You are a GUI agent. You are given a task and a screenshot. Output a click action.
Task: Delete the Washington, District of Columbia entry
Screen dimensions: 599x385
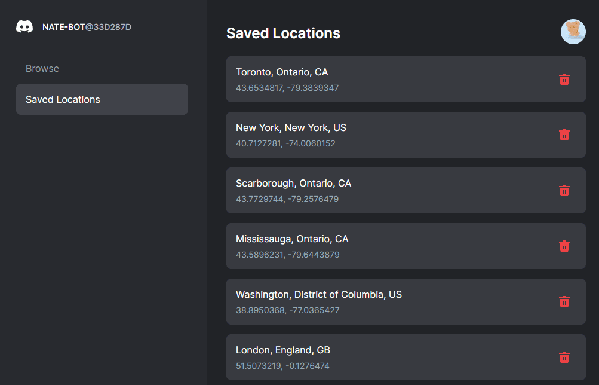[x=564, y=301]
